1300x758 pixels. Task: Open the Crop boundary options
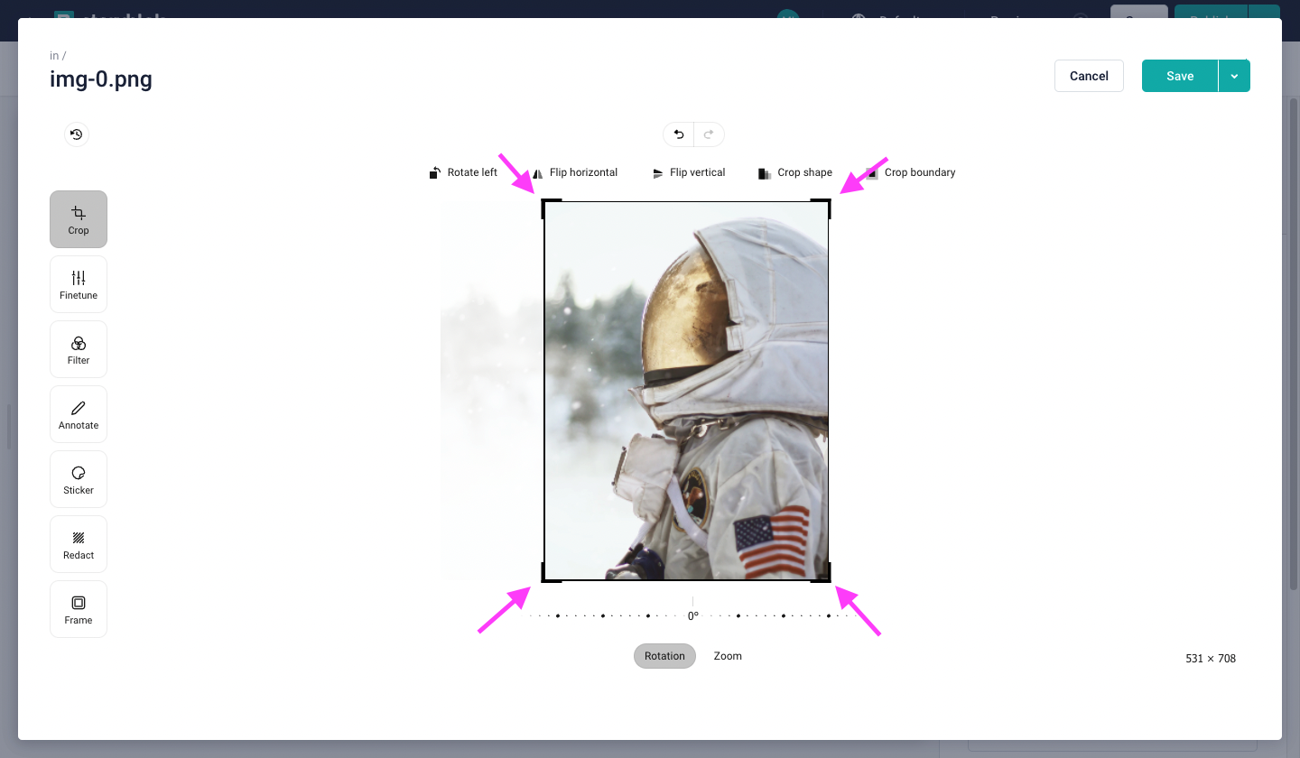(910, 172)
